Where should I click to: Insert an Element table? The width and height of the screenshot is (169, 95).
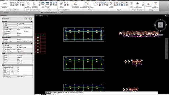(48, 5)
